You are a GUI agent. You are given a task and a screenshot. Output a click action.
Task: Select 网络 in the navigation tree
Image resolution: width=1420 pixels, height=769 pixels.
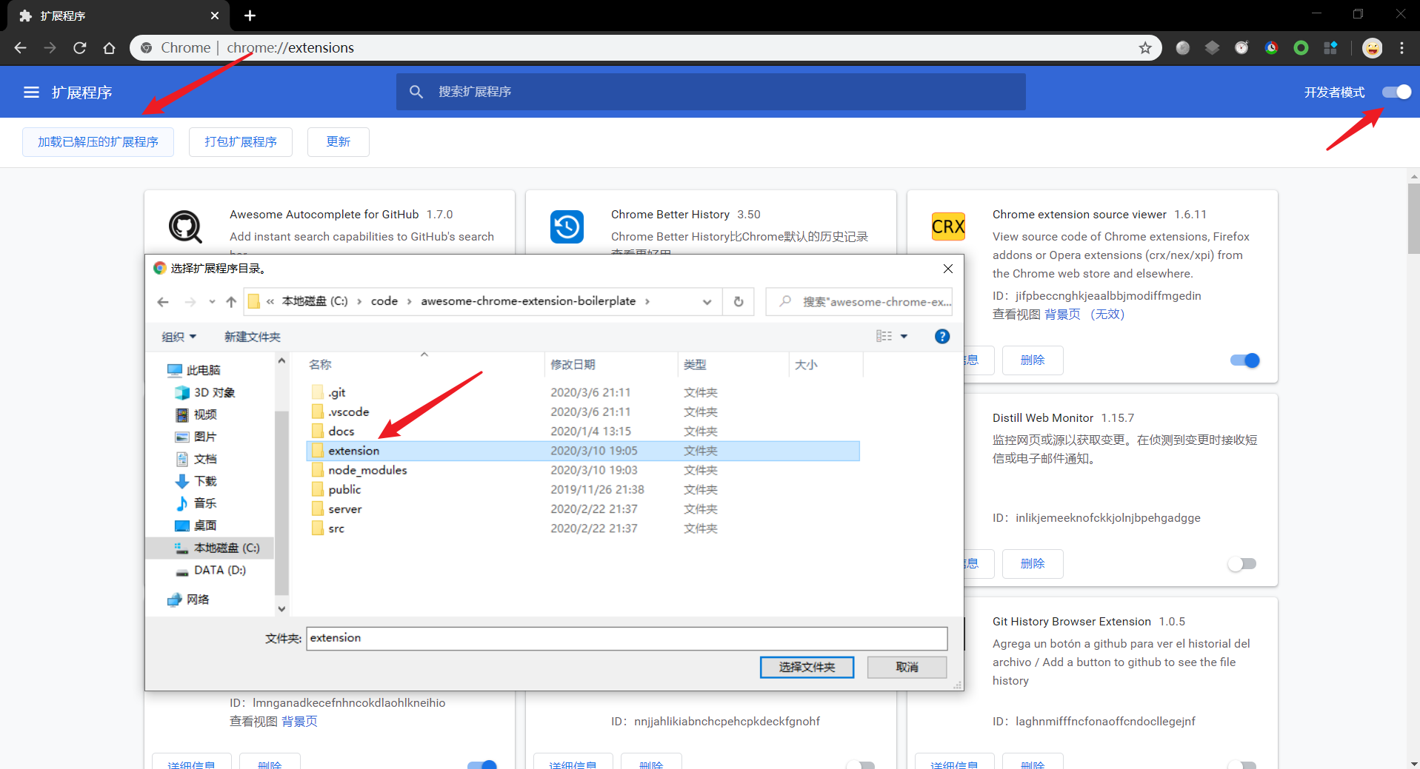(x=188, y=600)
